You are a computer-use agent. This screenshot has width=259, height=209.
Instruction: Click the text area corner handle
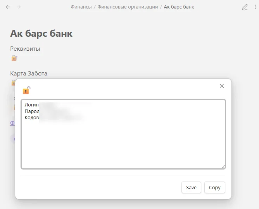pyautogui.click(x=223, y=167)
